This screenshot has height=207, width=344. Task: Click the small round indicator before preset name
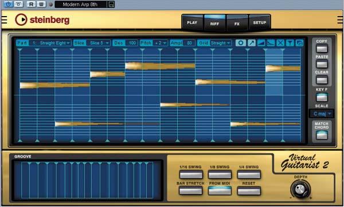51,5
